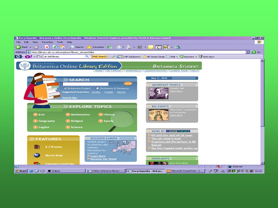This screenshot has width=278, height=208.
Task: Click the green Go arrow by address bar
Action: pos(254,52)
